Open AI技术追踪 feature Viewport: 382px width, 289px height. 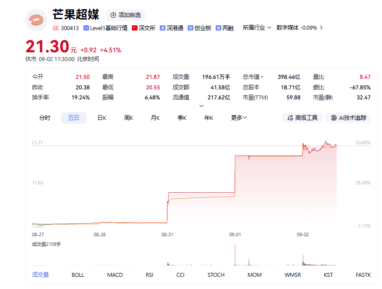pos(348,118)
